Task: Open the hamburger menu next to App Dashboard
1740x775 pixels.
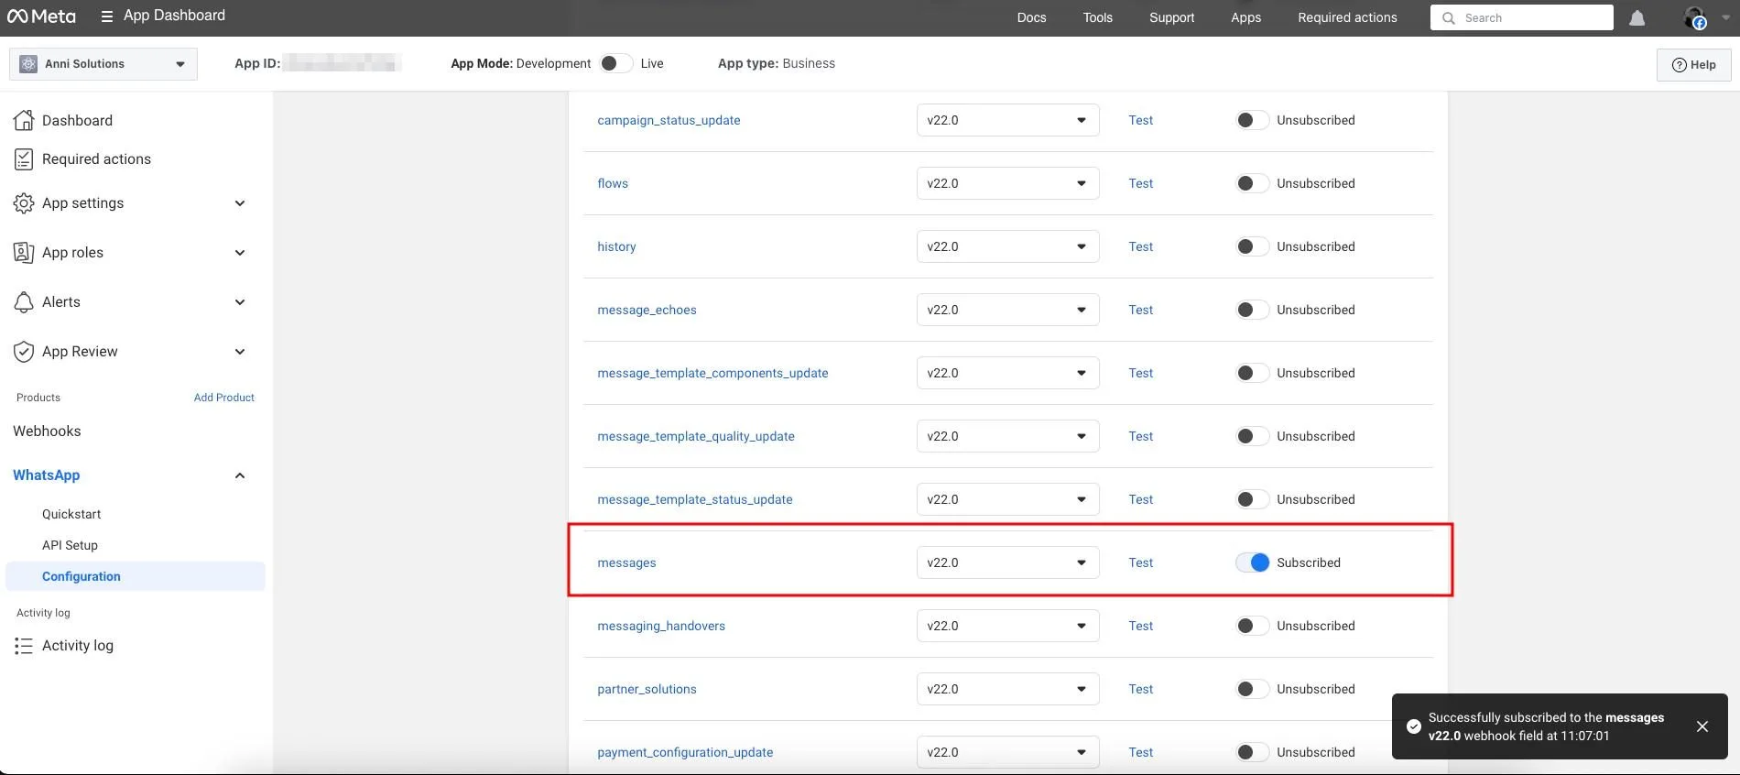Action: [107, 16]
